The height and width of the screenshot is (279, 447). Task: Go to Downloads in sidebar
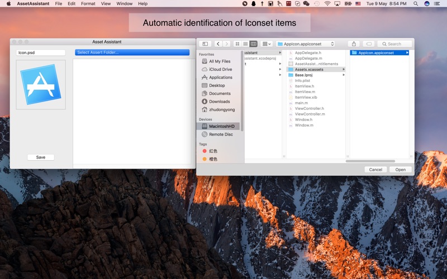[x=219, y=102]
